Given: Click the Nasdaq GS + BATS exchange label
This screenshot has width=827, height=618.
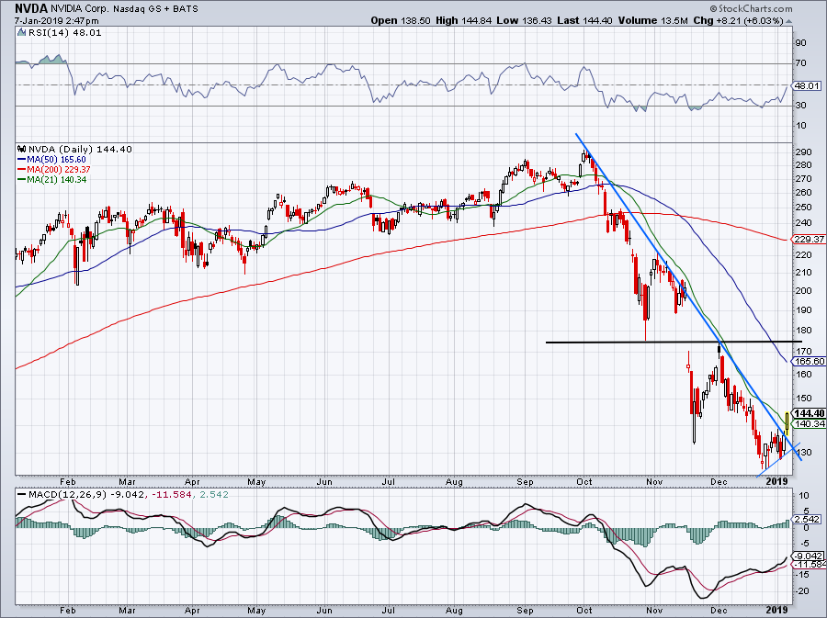Looking at the screenshot, I should (x=154, y=9).
